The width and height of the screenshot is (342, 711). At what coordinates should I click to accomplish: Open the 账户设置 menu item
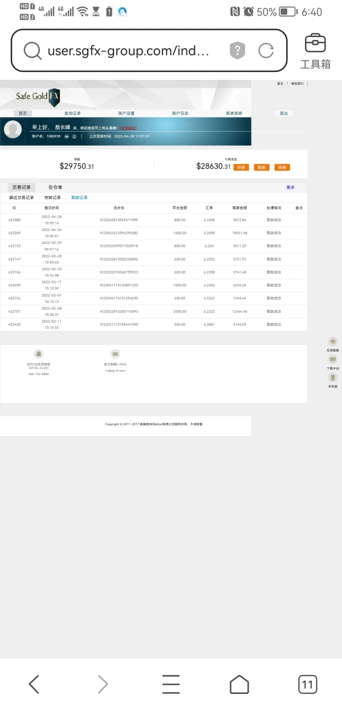(x=127, y=113)
